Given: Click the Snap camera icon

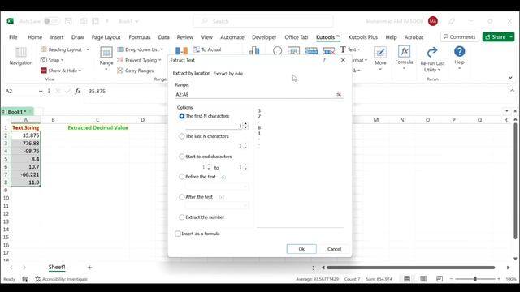Looking at the screenshot, I should coord(44,60).
